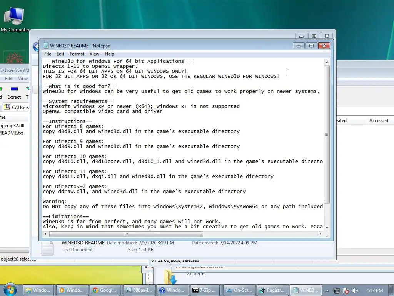This screenshot has width=394, height=296.
Task: Click the 'For DirectX 8 games:' line
Action: point(73,126)
